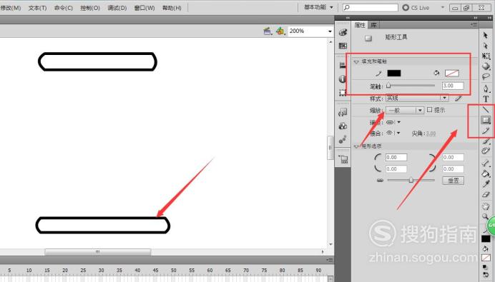Open the Code Snippets panel icon

pos(343,112)
